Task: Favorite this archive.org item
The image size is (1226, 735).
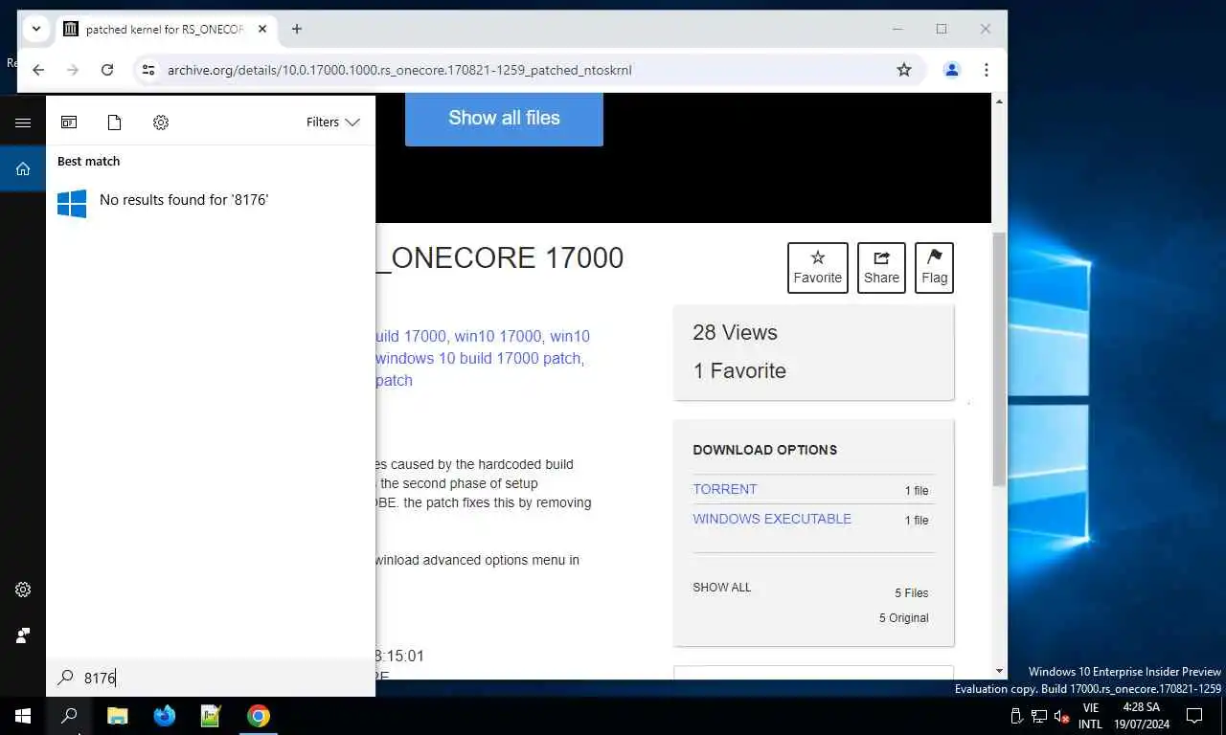Action: (818, 268)
